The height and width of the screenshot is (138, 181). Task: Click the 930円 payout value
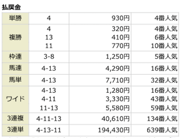pos(120,18)
